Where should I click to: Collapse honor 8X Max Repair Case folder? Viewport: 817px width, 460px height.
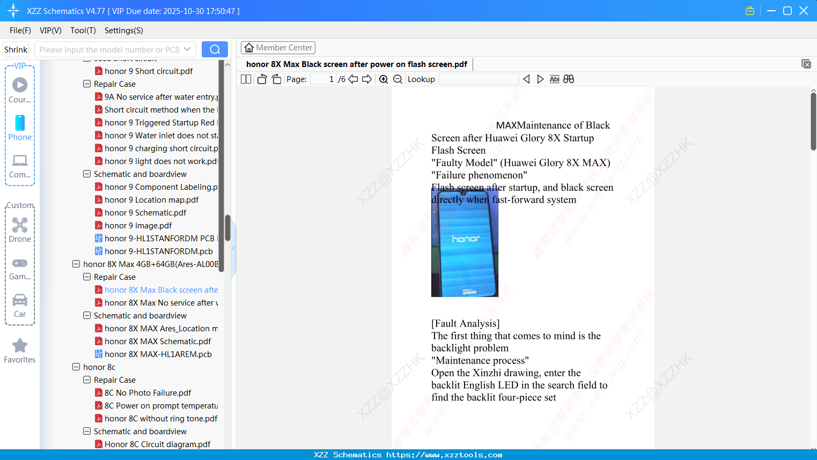tap(87, 277)
